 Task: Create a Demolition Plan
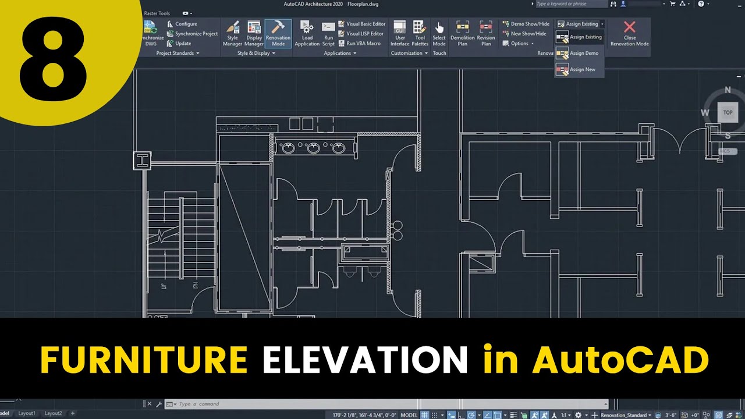pos(463,34)
